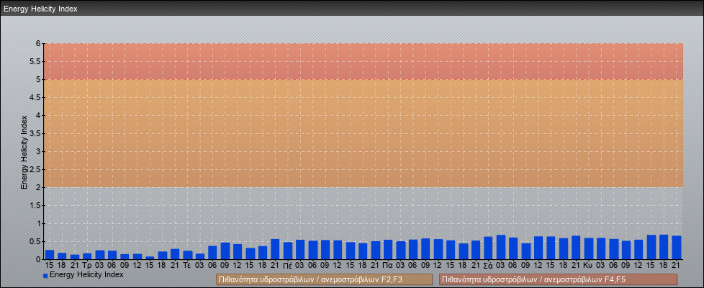Screen dimensions: 704x288
Task: Toggle the Energy Helicity Index legend label
Action: point(86,274)
